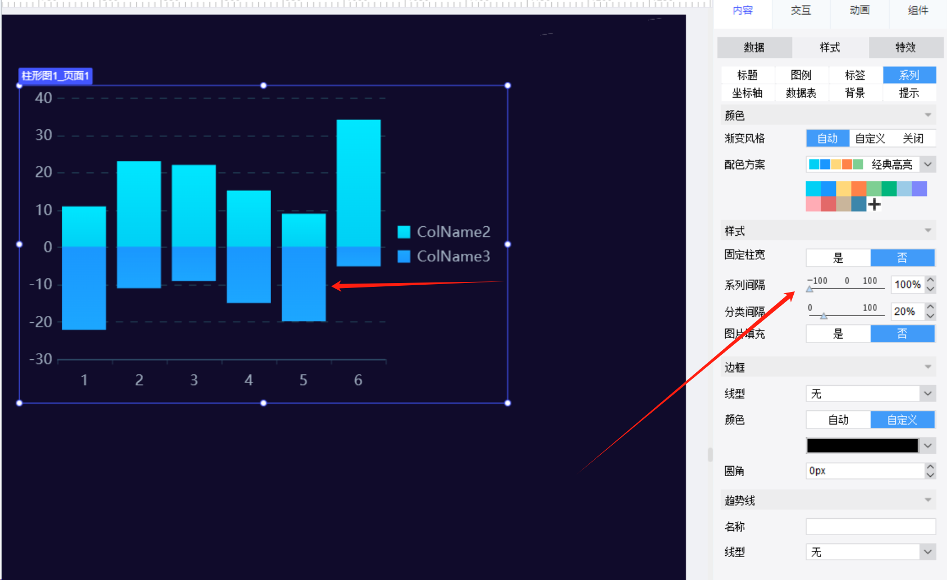947x580 pixels.
Task: Select the 坐标轴 settings button
Action: coord(747,93)
